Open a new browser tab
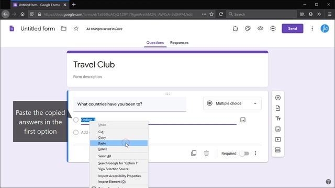 click(x=74, y=5)
